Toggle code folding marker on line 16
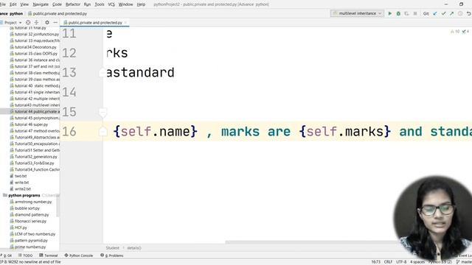This screenshot has height=265, width=472. 103,132
